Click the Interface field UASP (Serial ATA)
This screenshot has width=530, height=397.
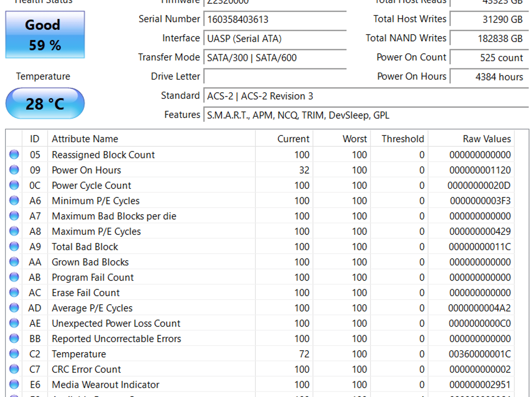275,38
